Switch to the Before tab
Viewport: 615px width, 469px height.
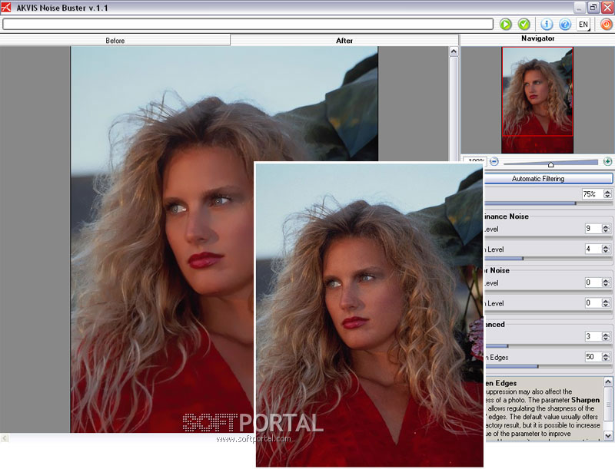(115, 41)
